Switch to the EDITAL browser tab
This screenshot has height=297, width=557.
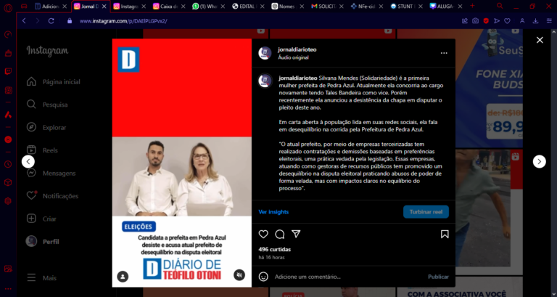tap(247, 6)
